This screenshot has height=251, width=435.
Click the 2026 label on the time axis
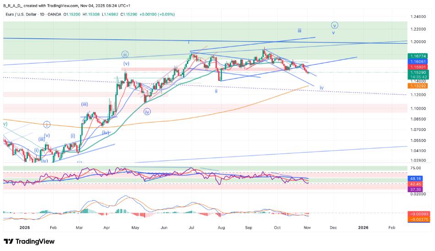click(x=363, y=227)
